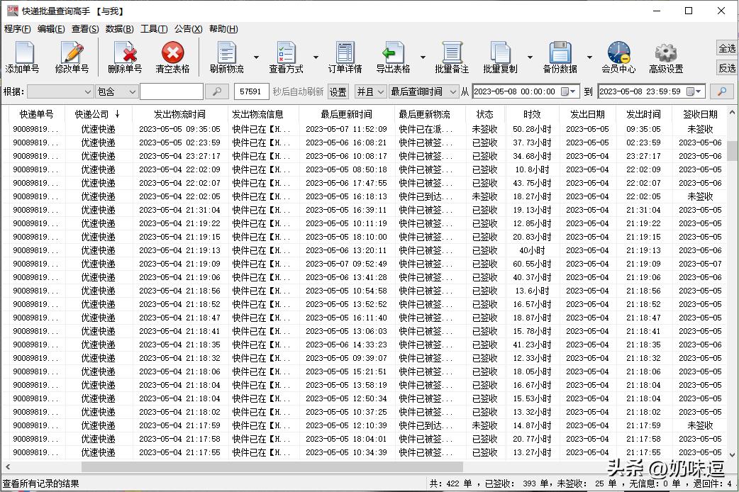Open the 最后查询时间 dropdown
Viewport: 739px width, 492px height.
click(426, 91)
